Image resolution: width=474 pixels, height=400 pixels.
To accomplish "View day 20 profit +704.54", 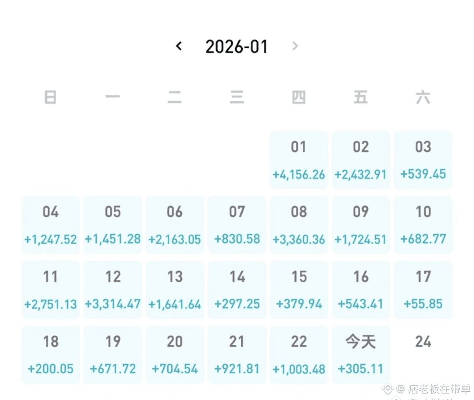I will (x=175, y=355).
